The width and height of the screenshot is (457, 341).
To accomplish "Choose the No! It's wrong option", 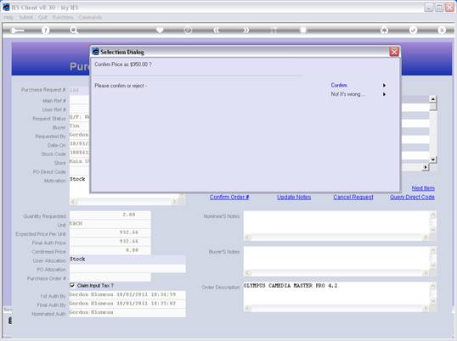I will 347,94.
